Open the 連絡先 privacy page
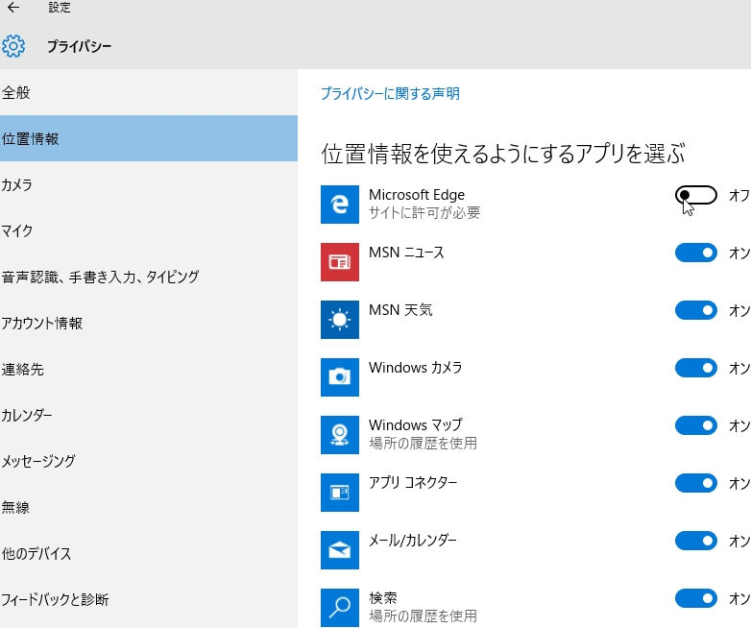Viewport: 751px width, 628px height. click(x=149, y=369)
